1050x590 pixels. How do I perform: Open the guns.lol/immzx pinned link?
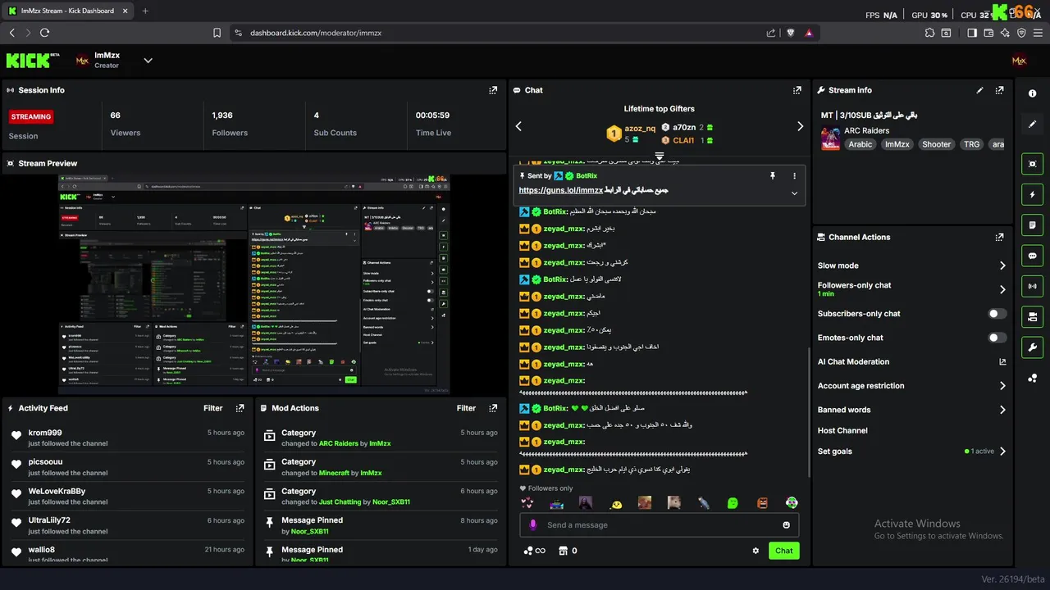tap(561, 190)
